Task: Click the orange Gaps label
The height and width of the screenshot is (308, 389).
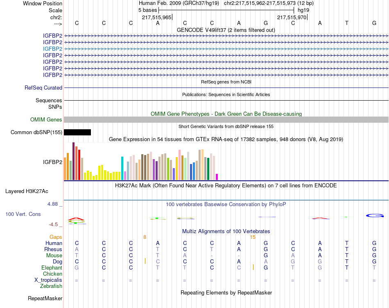Action: tap(56, 237)
